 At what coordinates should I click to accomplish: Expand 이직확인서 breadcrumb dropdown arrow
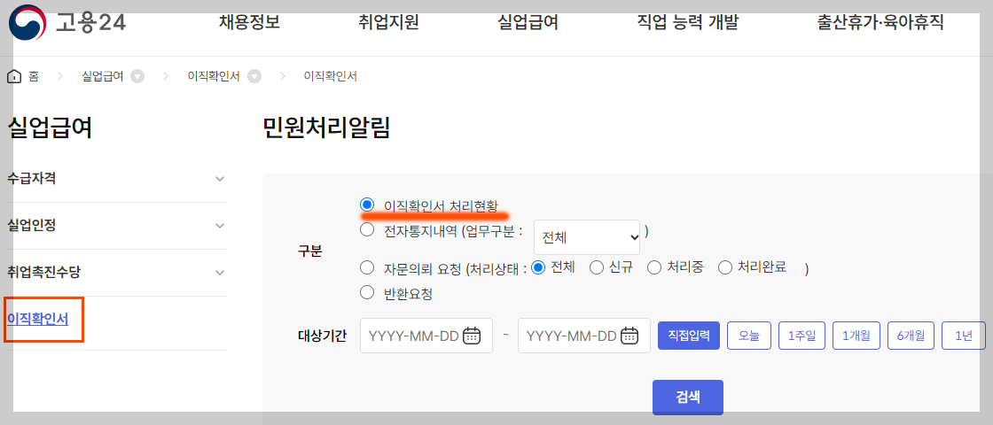click(x=254, y=76)
